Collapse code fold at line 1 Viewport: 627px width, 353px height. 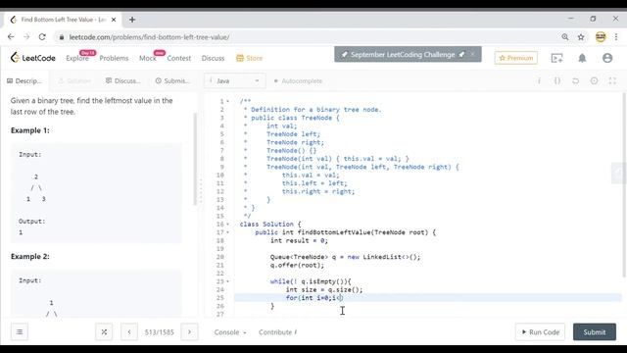tap(228, 101)
